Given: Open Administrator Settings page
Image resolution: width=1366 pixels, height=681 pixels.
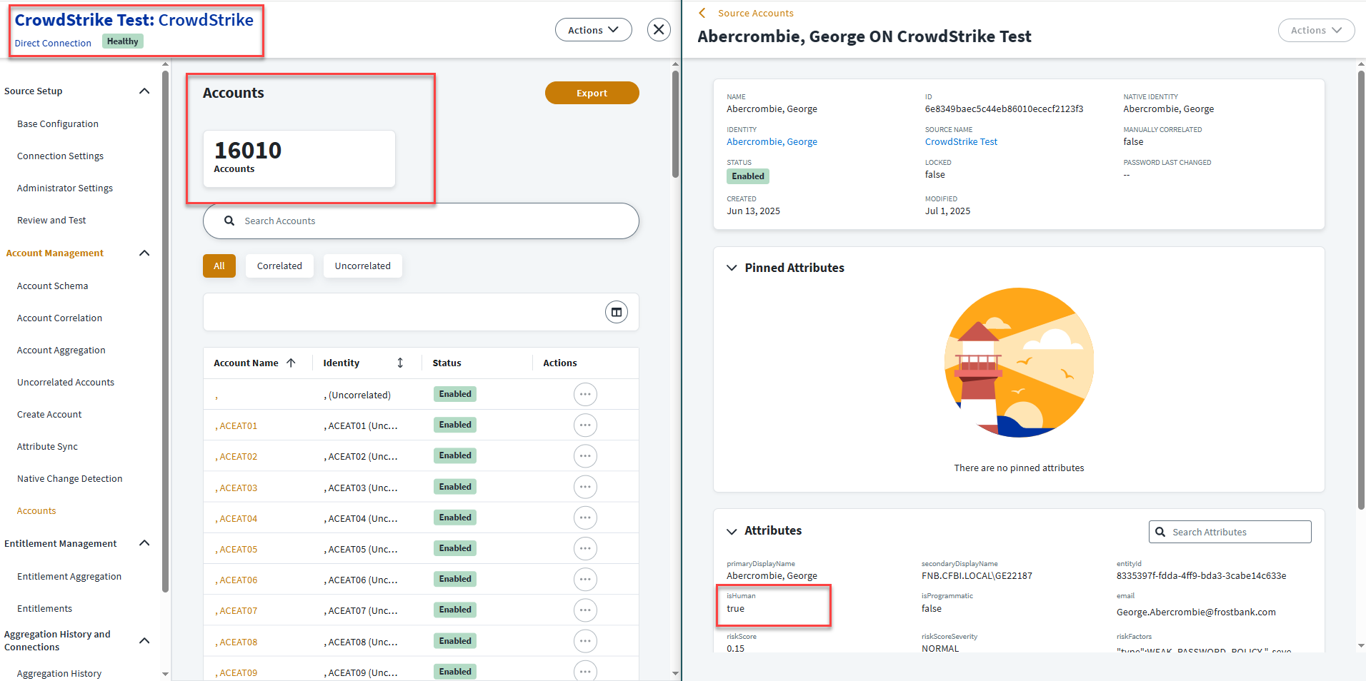Looking at the screenshot, I should [65, 188].
